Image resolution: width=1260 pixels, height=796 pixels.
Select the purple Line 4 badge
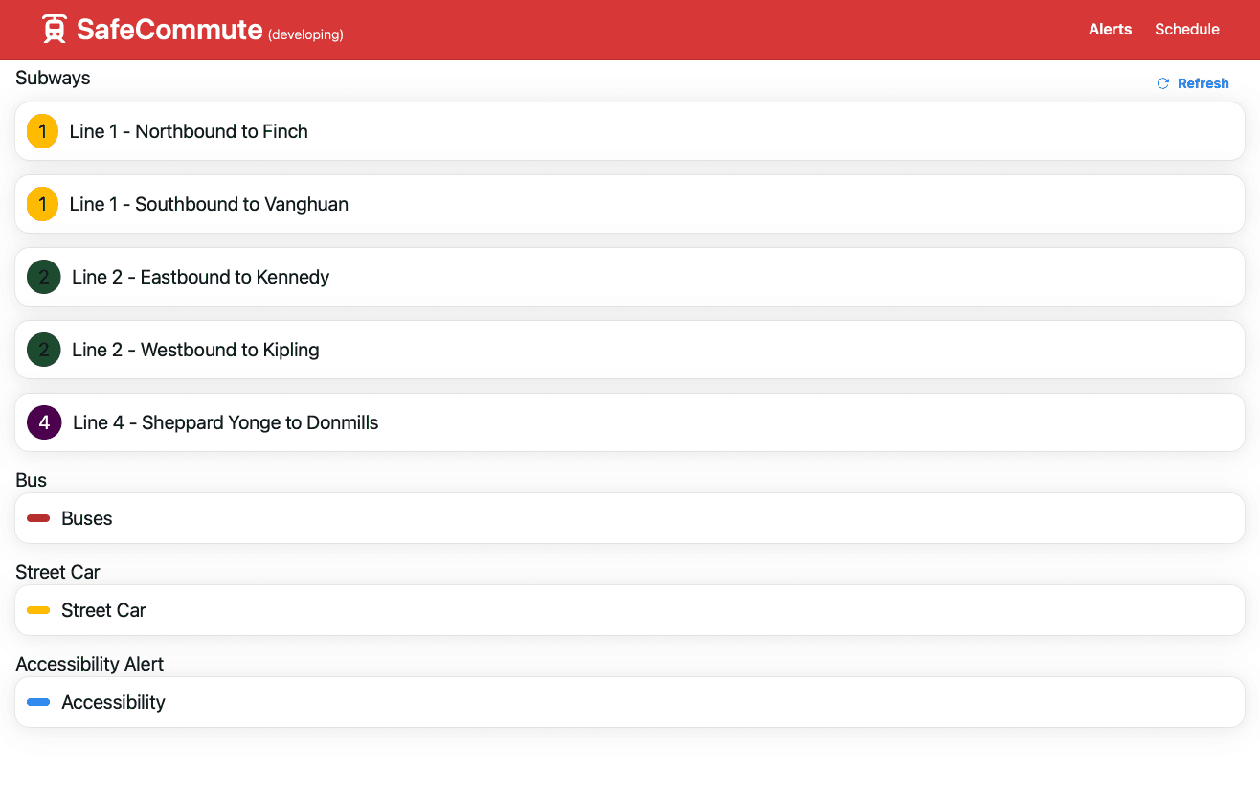click(43, 422)
